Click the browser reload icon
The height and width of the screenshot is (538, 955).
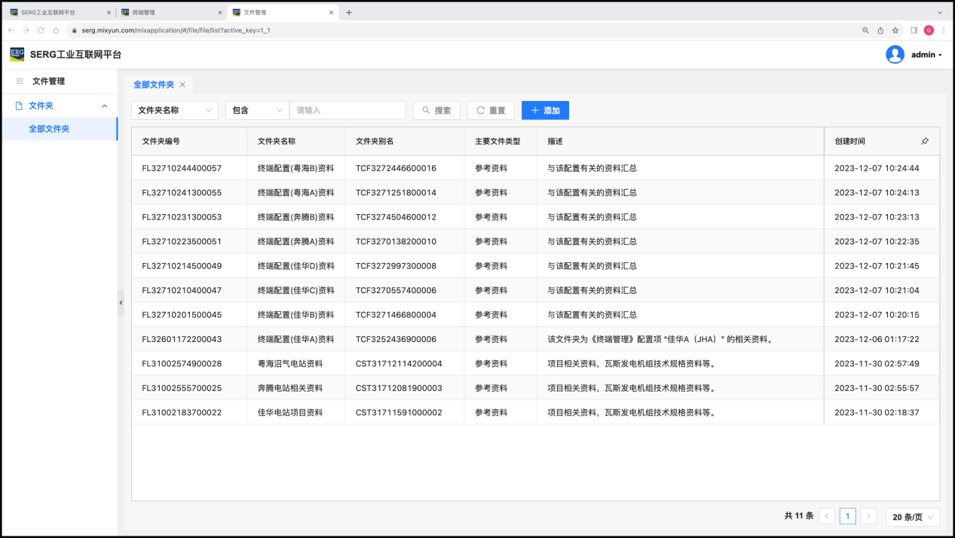click(41, 30)
